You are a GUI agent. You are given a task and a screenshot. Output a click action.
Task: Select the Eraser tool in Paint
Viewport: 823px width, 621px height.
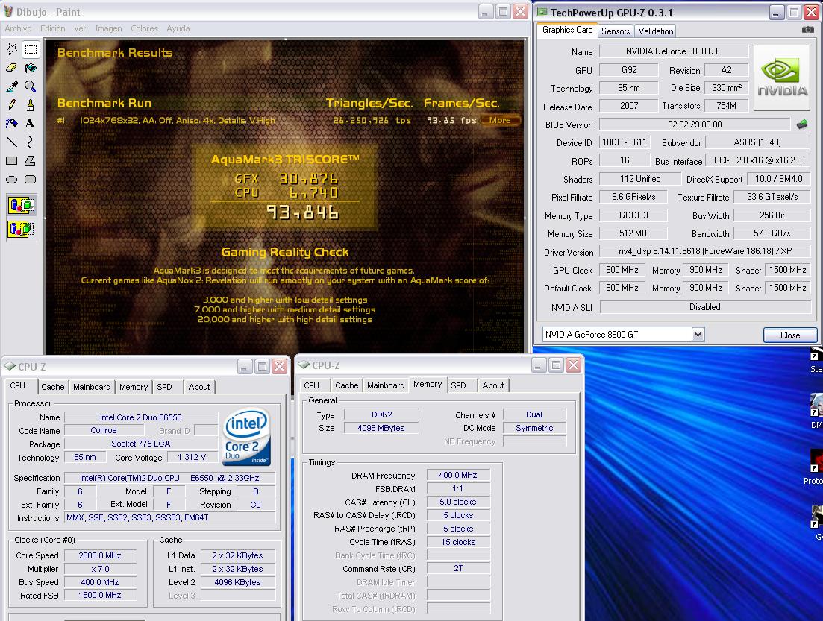(x=12, y=68)
